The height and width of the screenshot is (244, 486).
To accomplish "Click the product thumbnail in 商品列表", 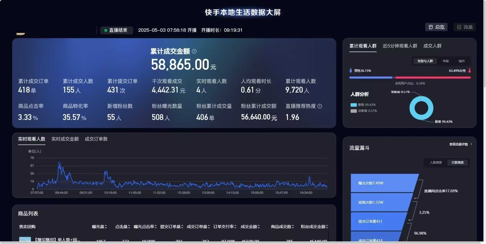I will 25,239.
